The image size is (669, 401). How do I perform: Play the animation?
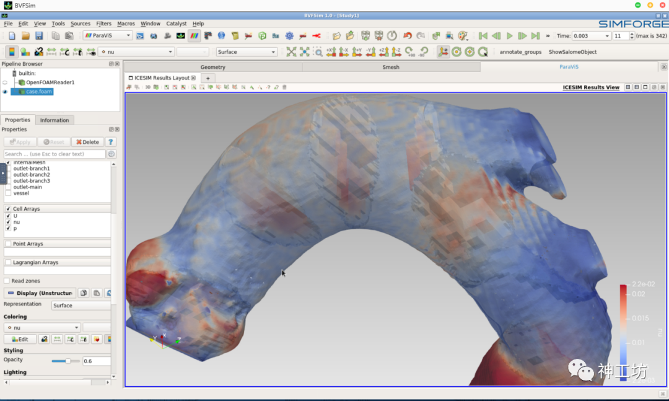(x=509, y=36)
